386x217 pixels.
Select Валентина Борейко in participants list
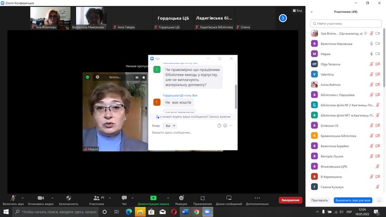pos(345,146)
